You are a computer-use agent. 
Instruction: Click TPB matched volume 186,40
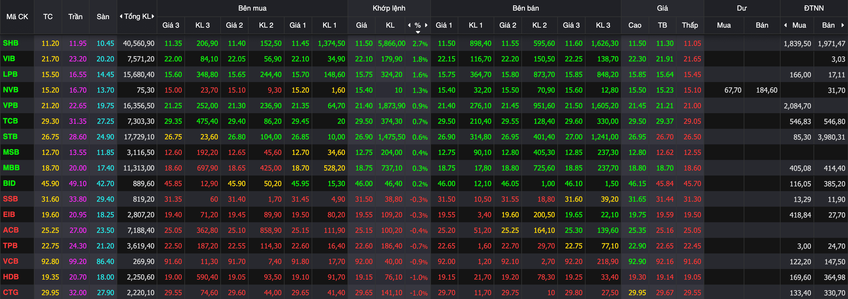click(391, 246)
